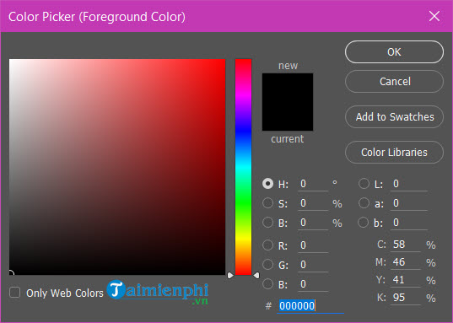Screen dimensions: 453x323
Task: Click the R red value field
Action: [313, 245]
